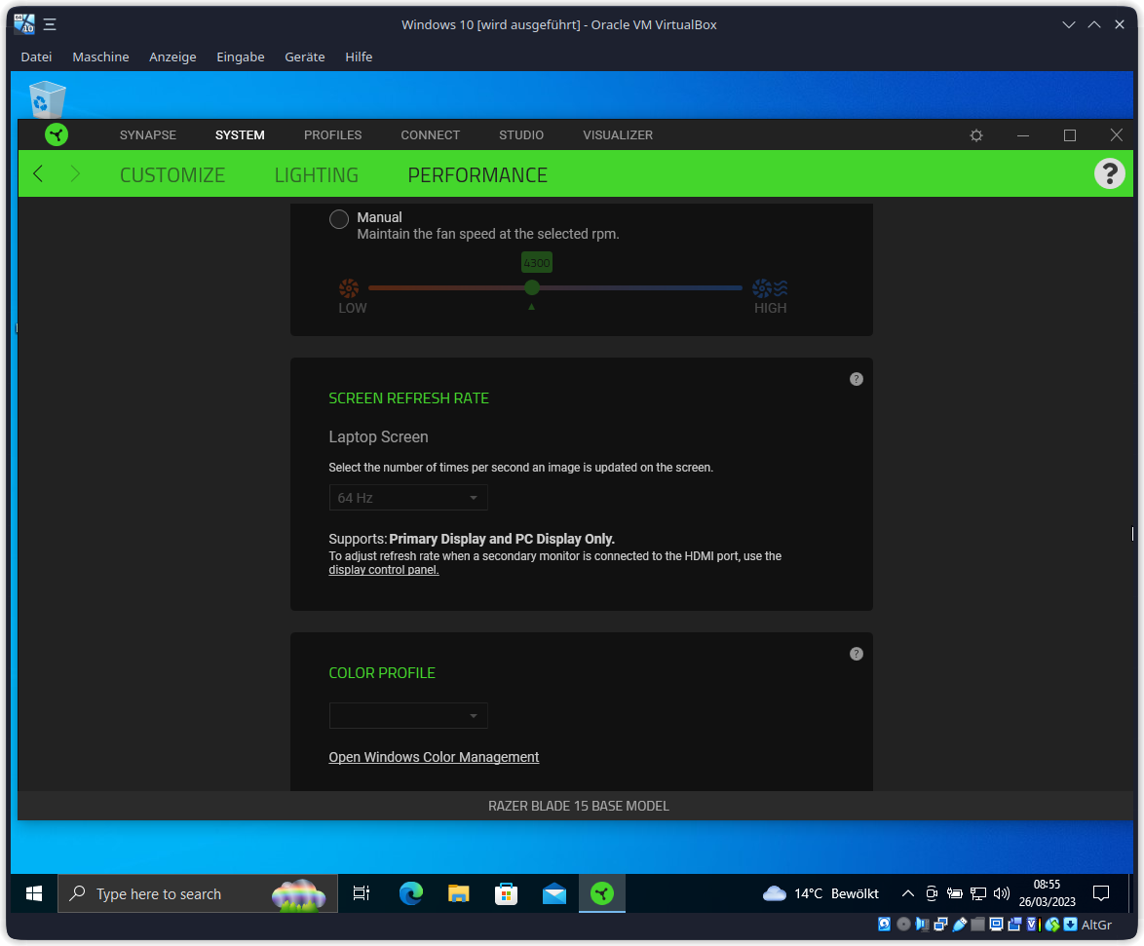1144x946 pixels.
Task: Switch to the LIGHTING tab
Action: 316,174
